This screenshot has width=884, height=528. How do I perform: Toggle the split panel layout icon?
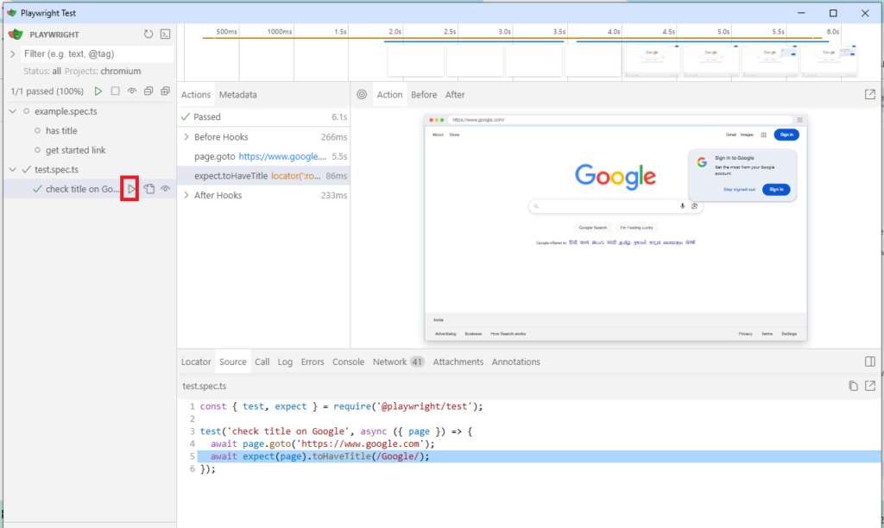870,361
